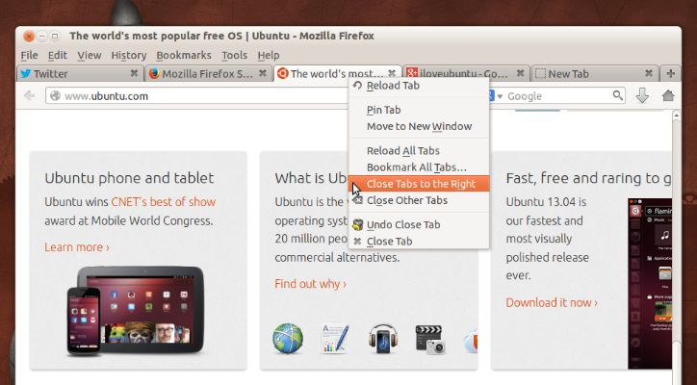Open the Downloads arrow icon in toolbar
697x385 pixels.
[x=643, y=95]
